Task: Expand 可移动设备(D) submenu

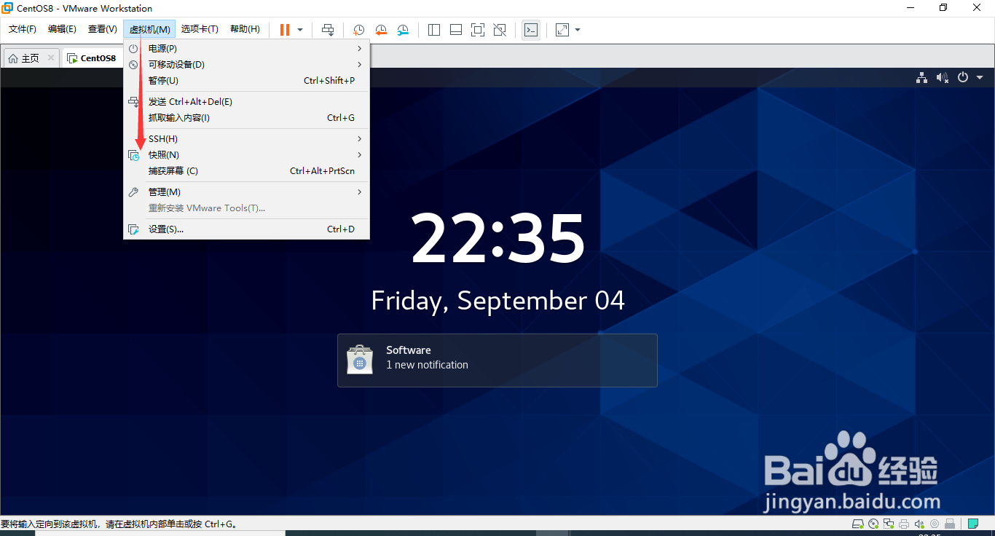Action: coord(247,64)
